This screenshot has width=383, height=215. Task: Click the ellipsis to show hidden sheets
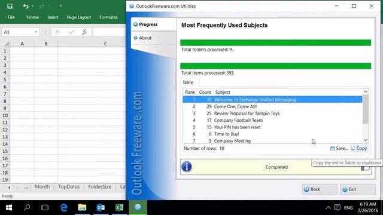tap(26, 188)
